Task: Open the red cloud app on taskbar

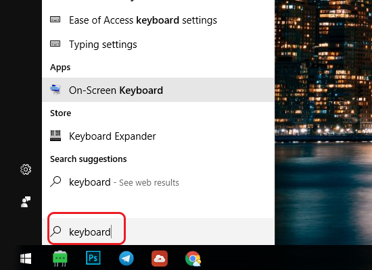Action: coord(160,259)
